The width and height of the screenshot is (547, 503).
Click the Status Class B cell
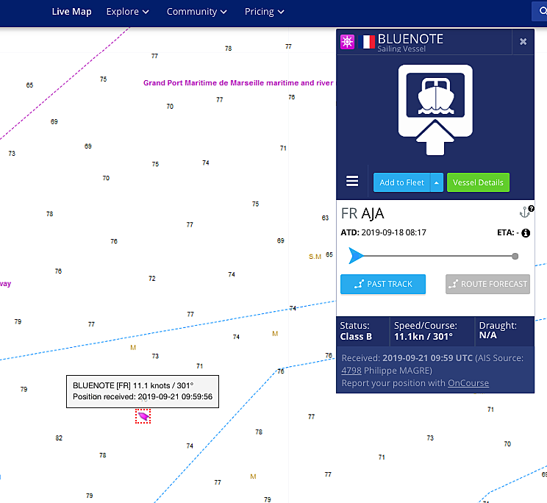point(362,331)
